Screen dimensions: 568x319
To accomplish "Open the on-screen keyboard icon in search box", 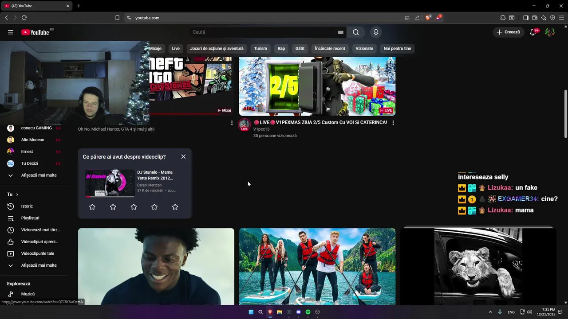I will pyautogui.click(x=340, y=32).
